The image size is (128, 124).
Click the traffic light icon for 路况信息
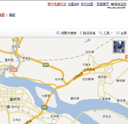click(x=81, y=33)
